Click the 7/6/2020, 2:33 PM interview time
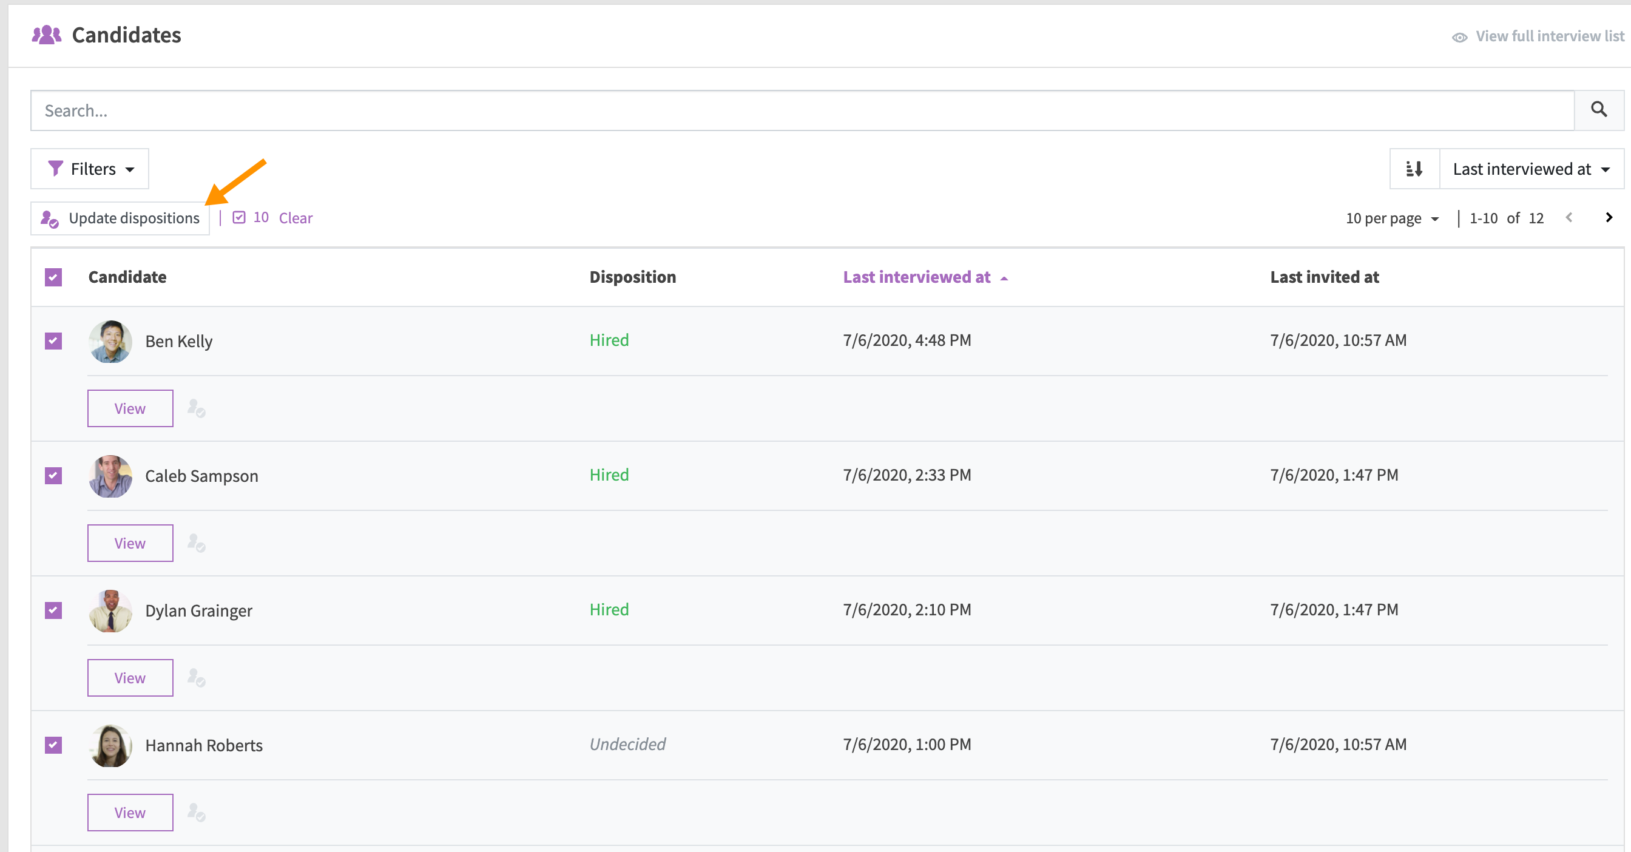This screenshot has width=1631, height=852. pyautogui.click(x=907, y=475)
